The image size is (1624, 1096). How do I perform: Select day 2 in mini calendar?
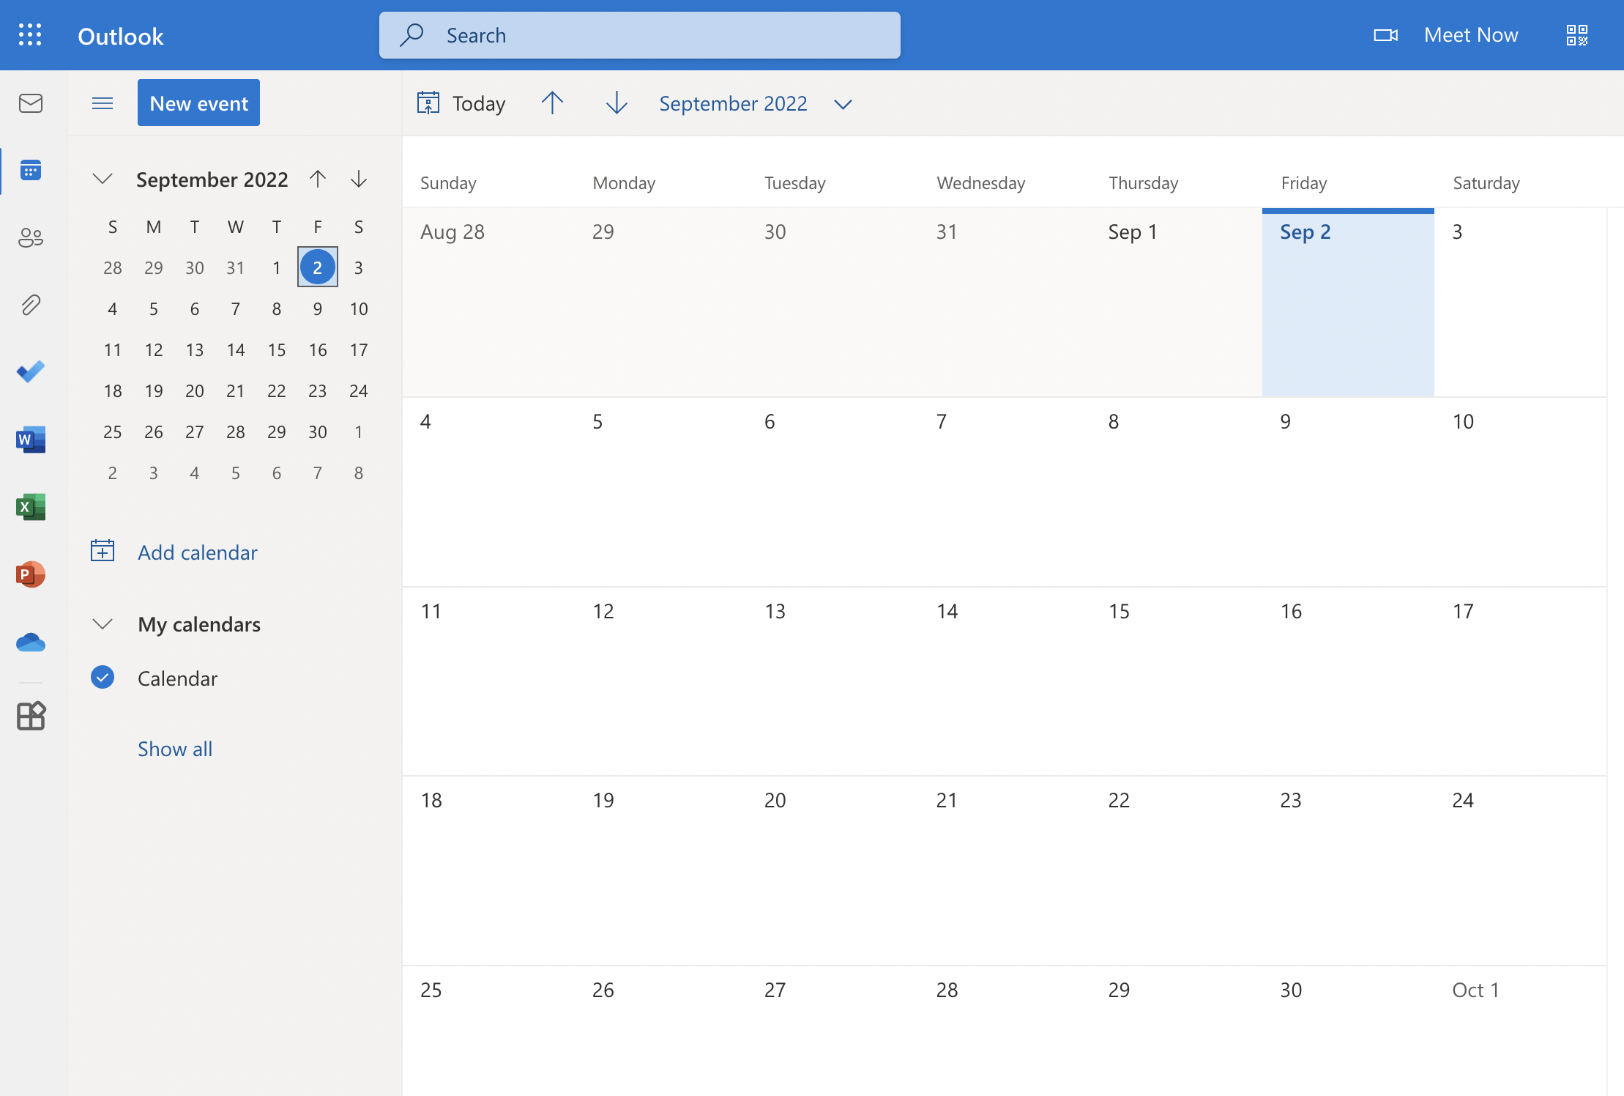(x=318, y=267)
